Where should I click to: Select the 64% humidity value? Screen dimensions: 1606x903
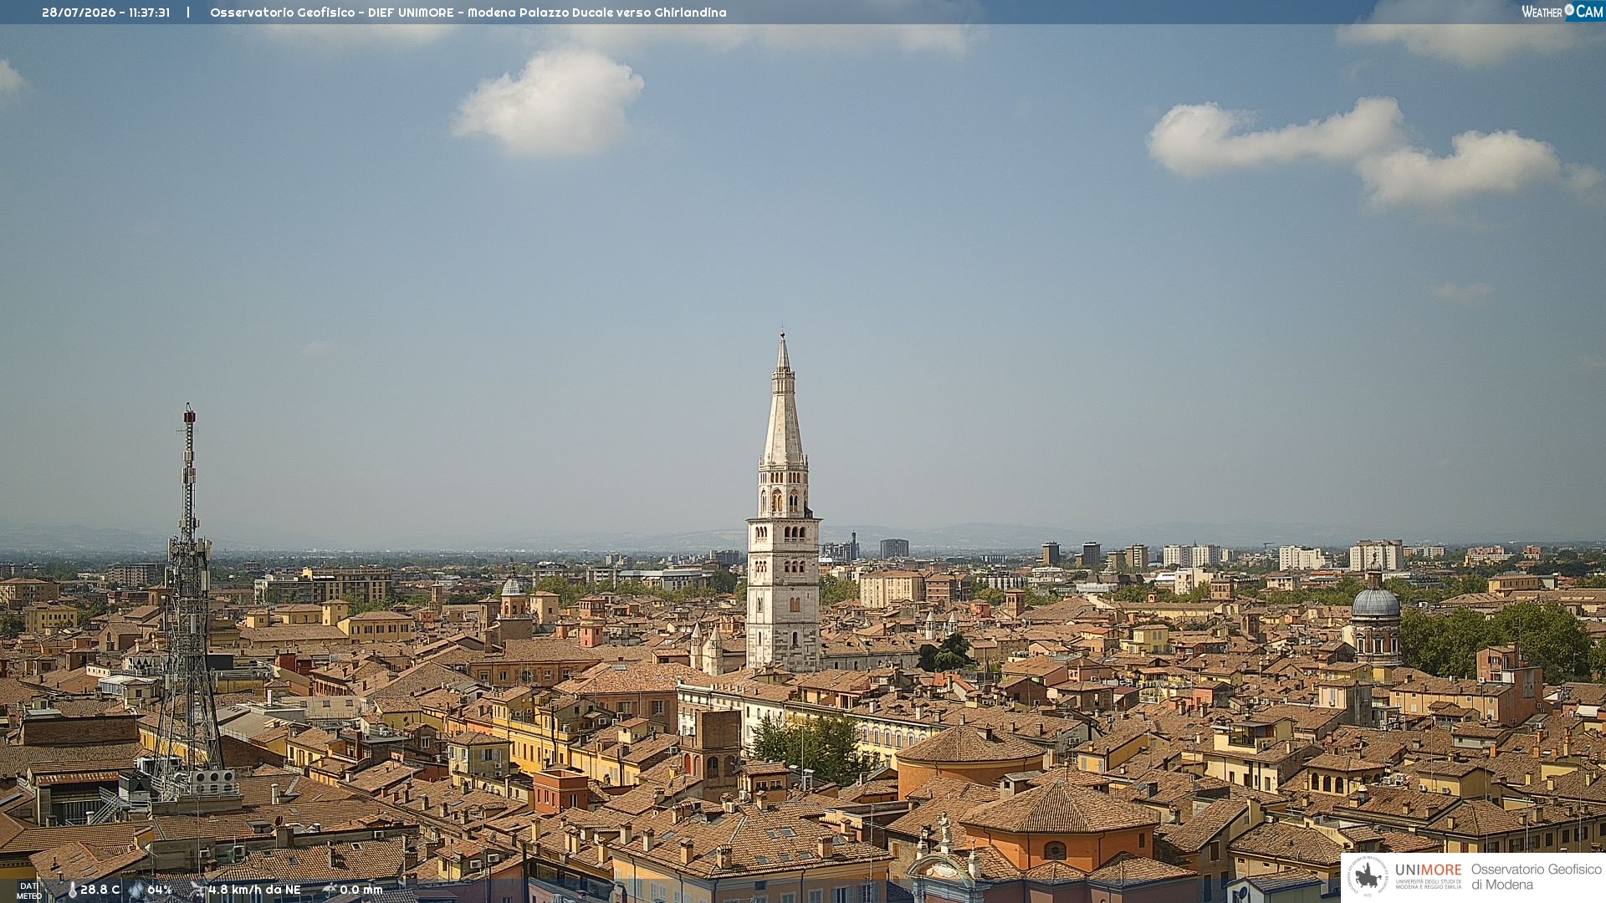[160, 890]
